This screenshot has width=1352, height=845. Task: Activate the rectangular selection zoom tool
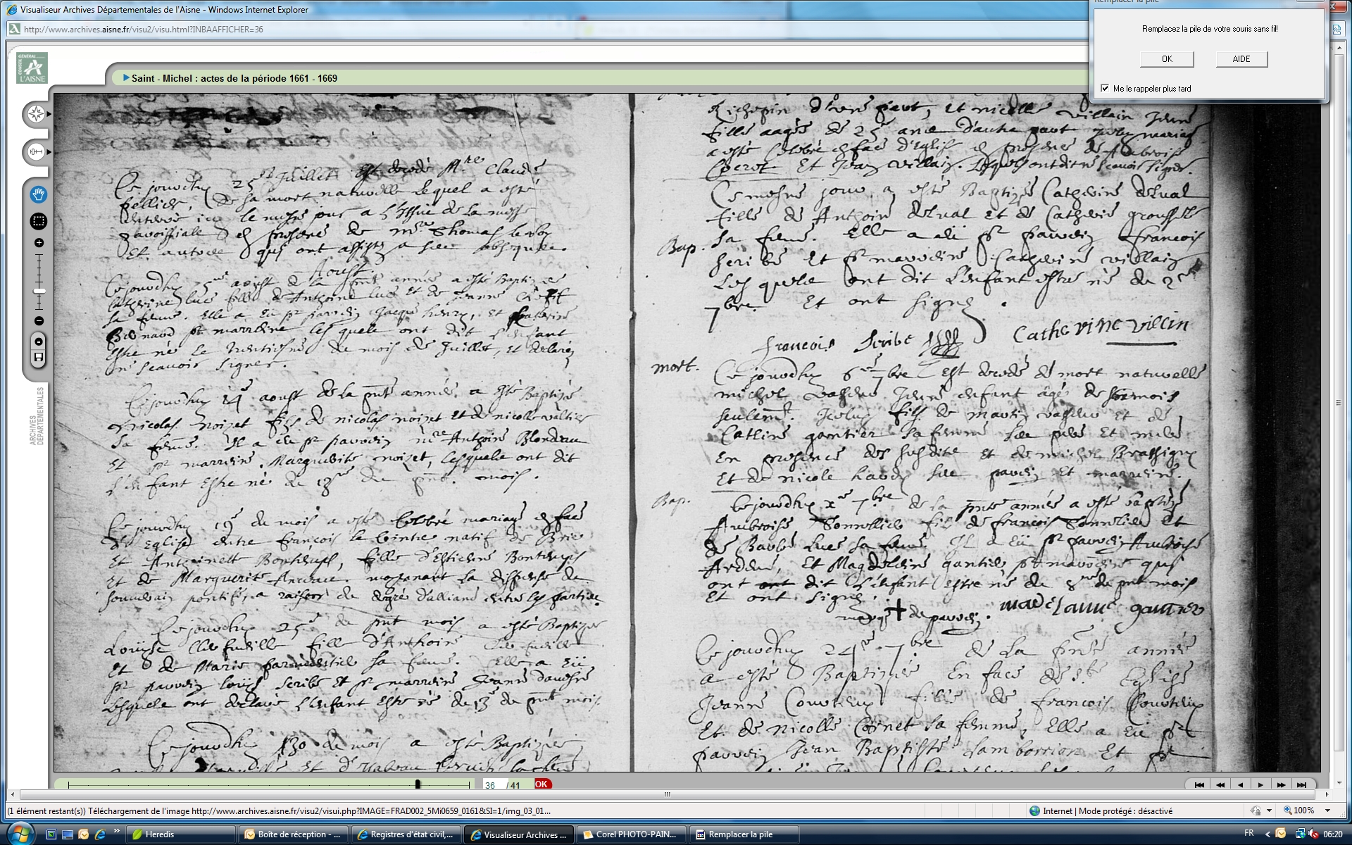38,221
